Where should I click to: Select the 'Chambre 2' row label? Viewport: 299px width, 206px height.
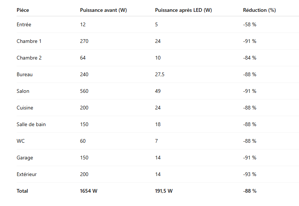[x=29, y=58]
